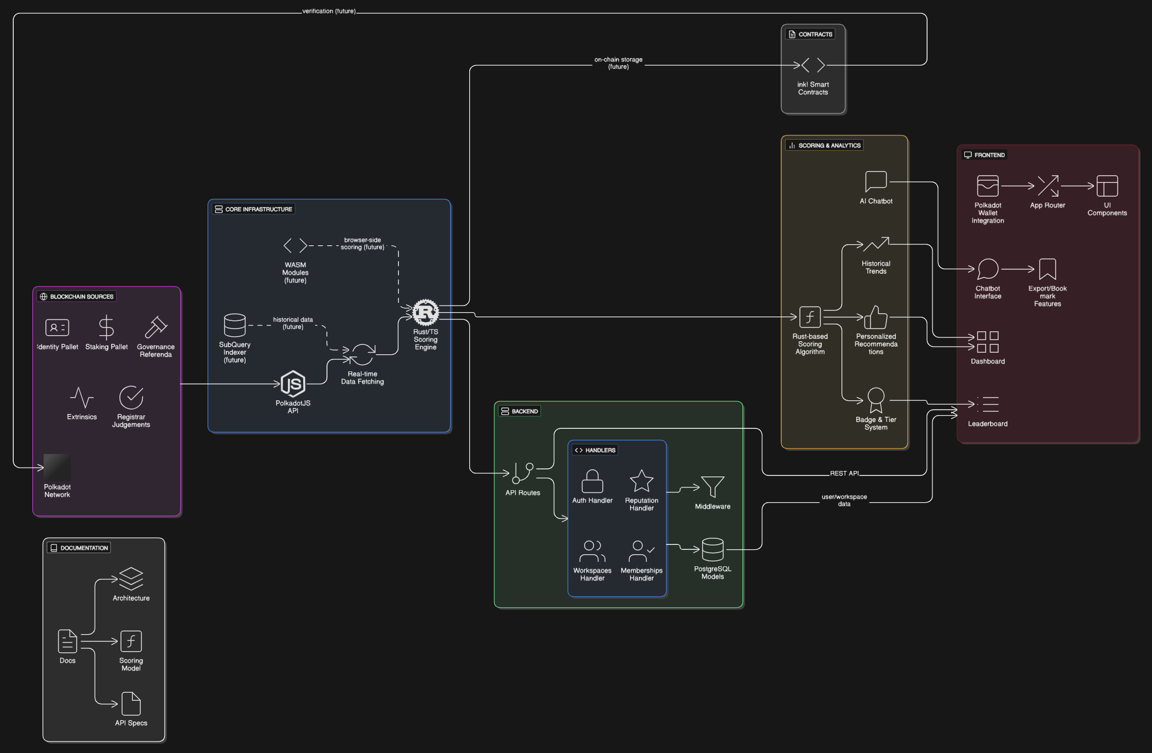Select the API Routes branch icon

(522, 473)
